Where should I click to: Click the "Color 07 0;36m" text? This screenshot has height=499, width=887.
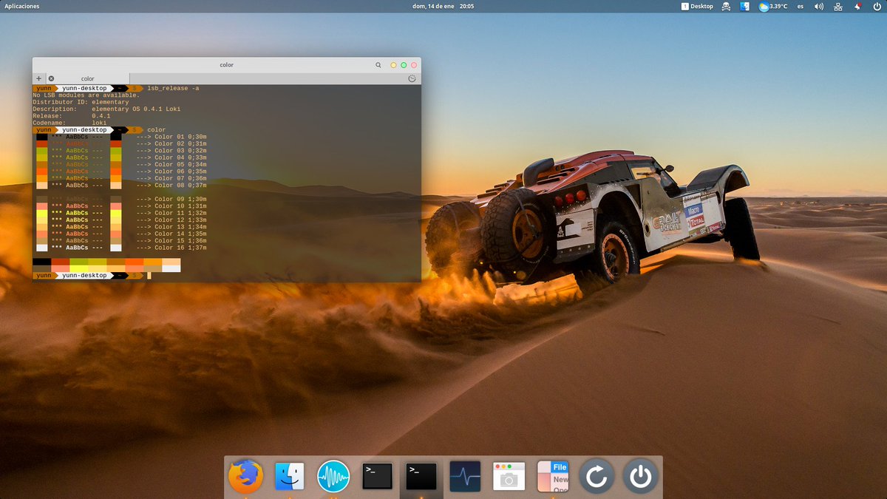pos(180,178)
